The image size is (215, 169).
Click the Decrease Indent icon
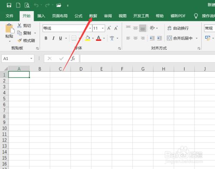(152, 38)
